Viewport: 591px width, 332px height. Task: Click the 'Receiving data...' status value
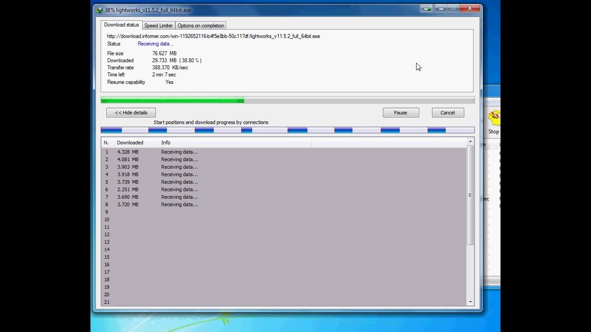[x=156, y=44]
